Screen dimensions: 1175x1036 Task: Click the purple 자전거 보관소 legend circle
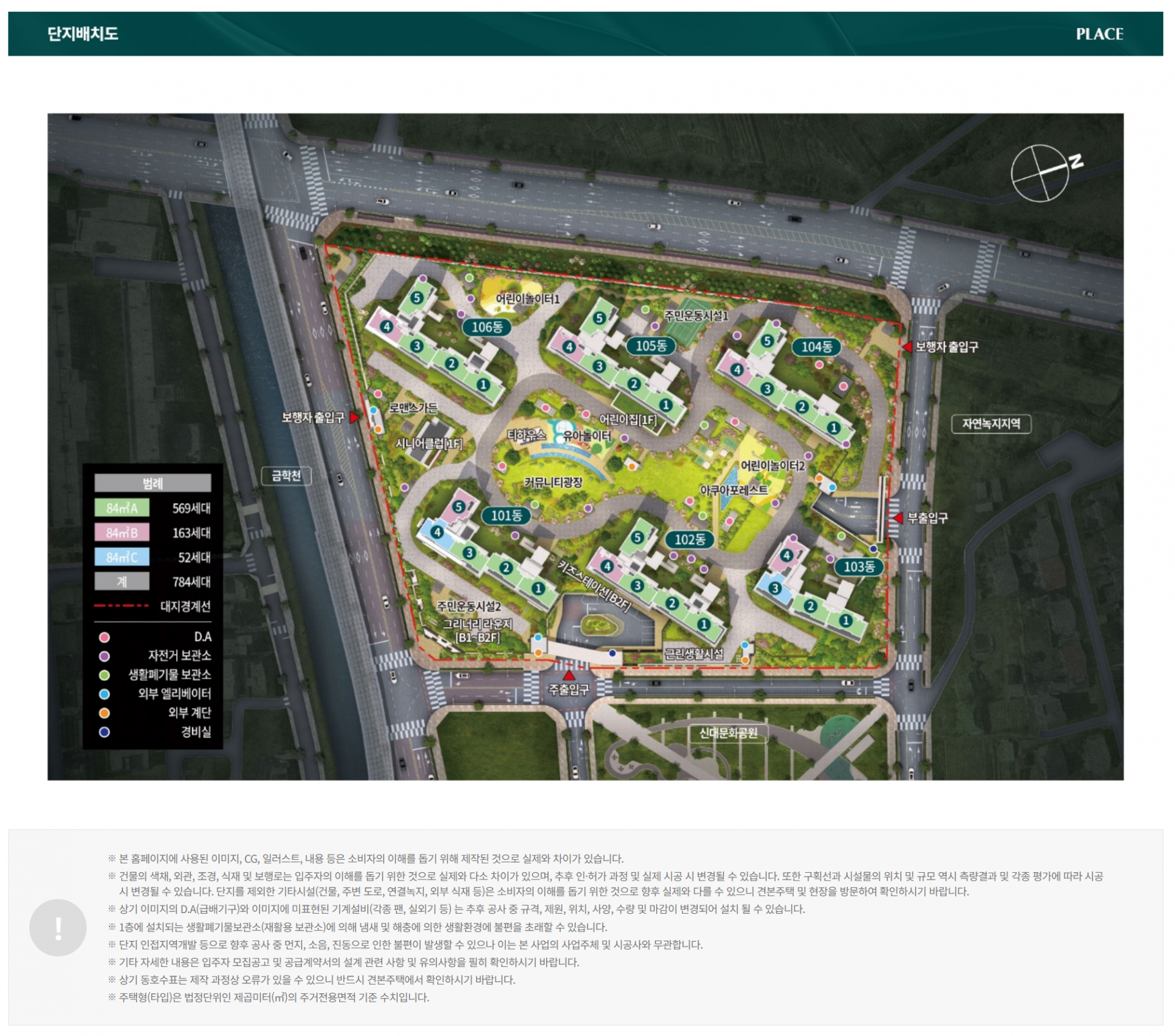(x=105, y=656)
